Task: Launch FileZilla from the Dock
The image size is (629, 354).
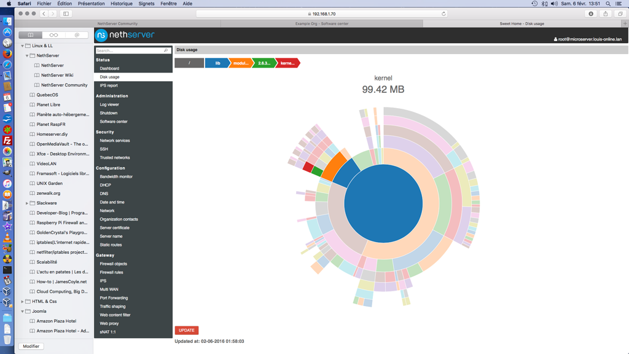Action: tap(7, 141)
